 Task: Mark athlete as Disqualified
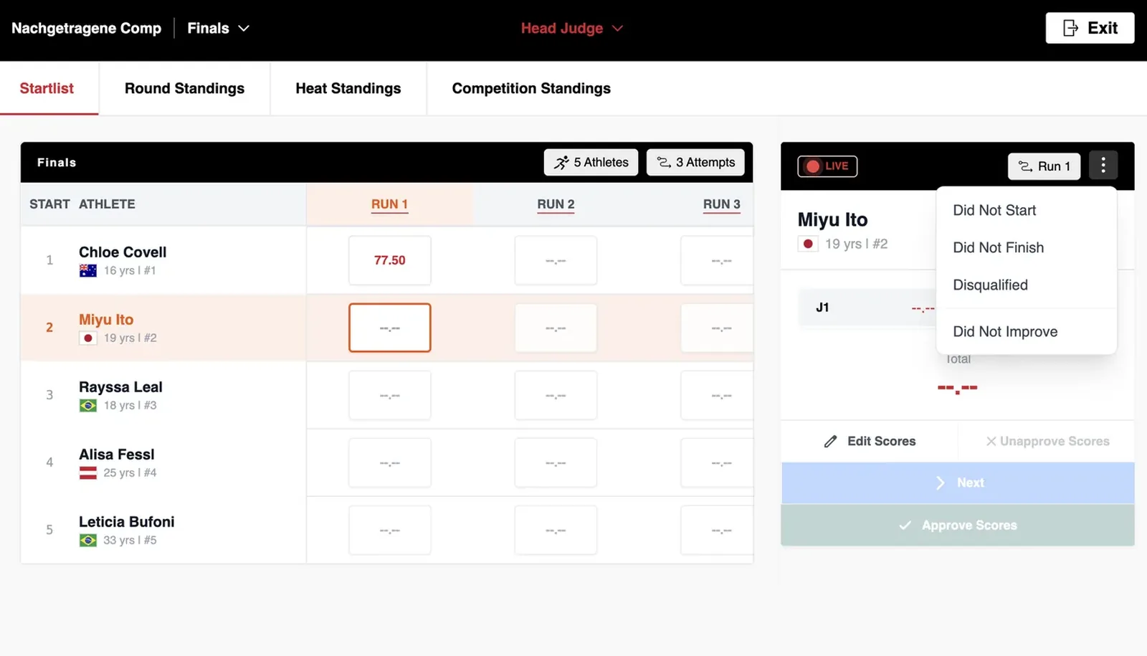click(1027, 285)
